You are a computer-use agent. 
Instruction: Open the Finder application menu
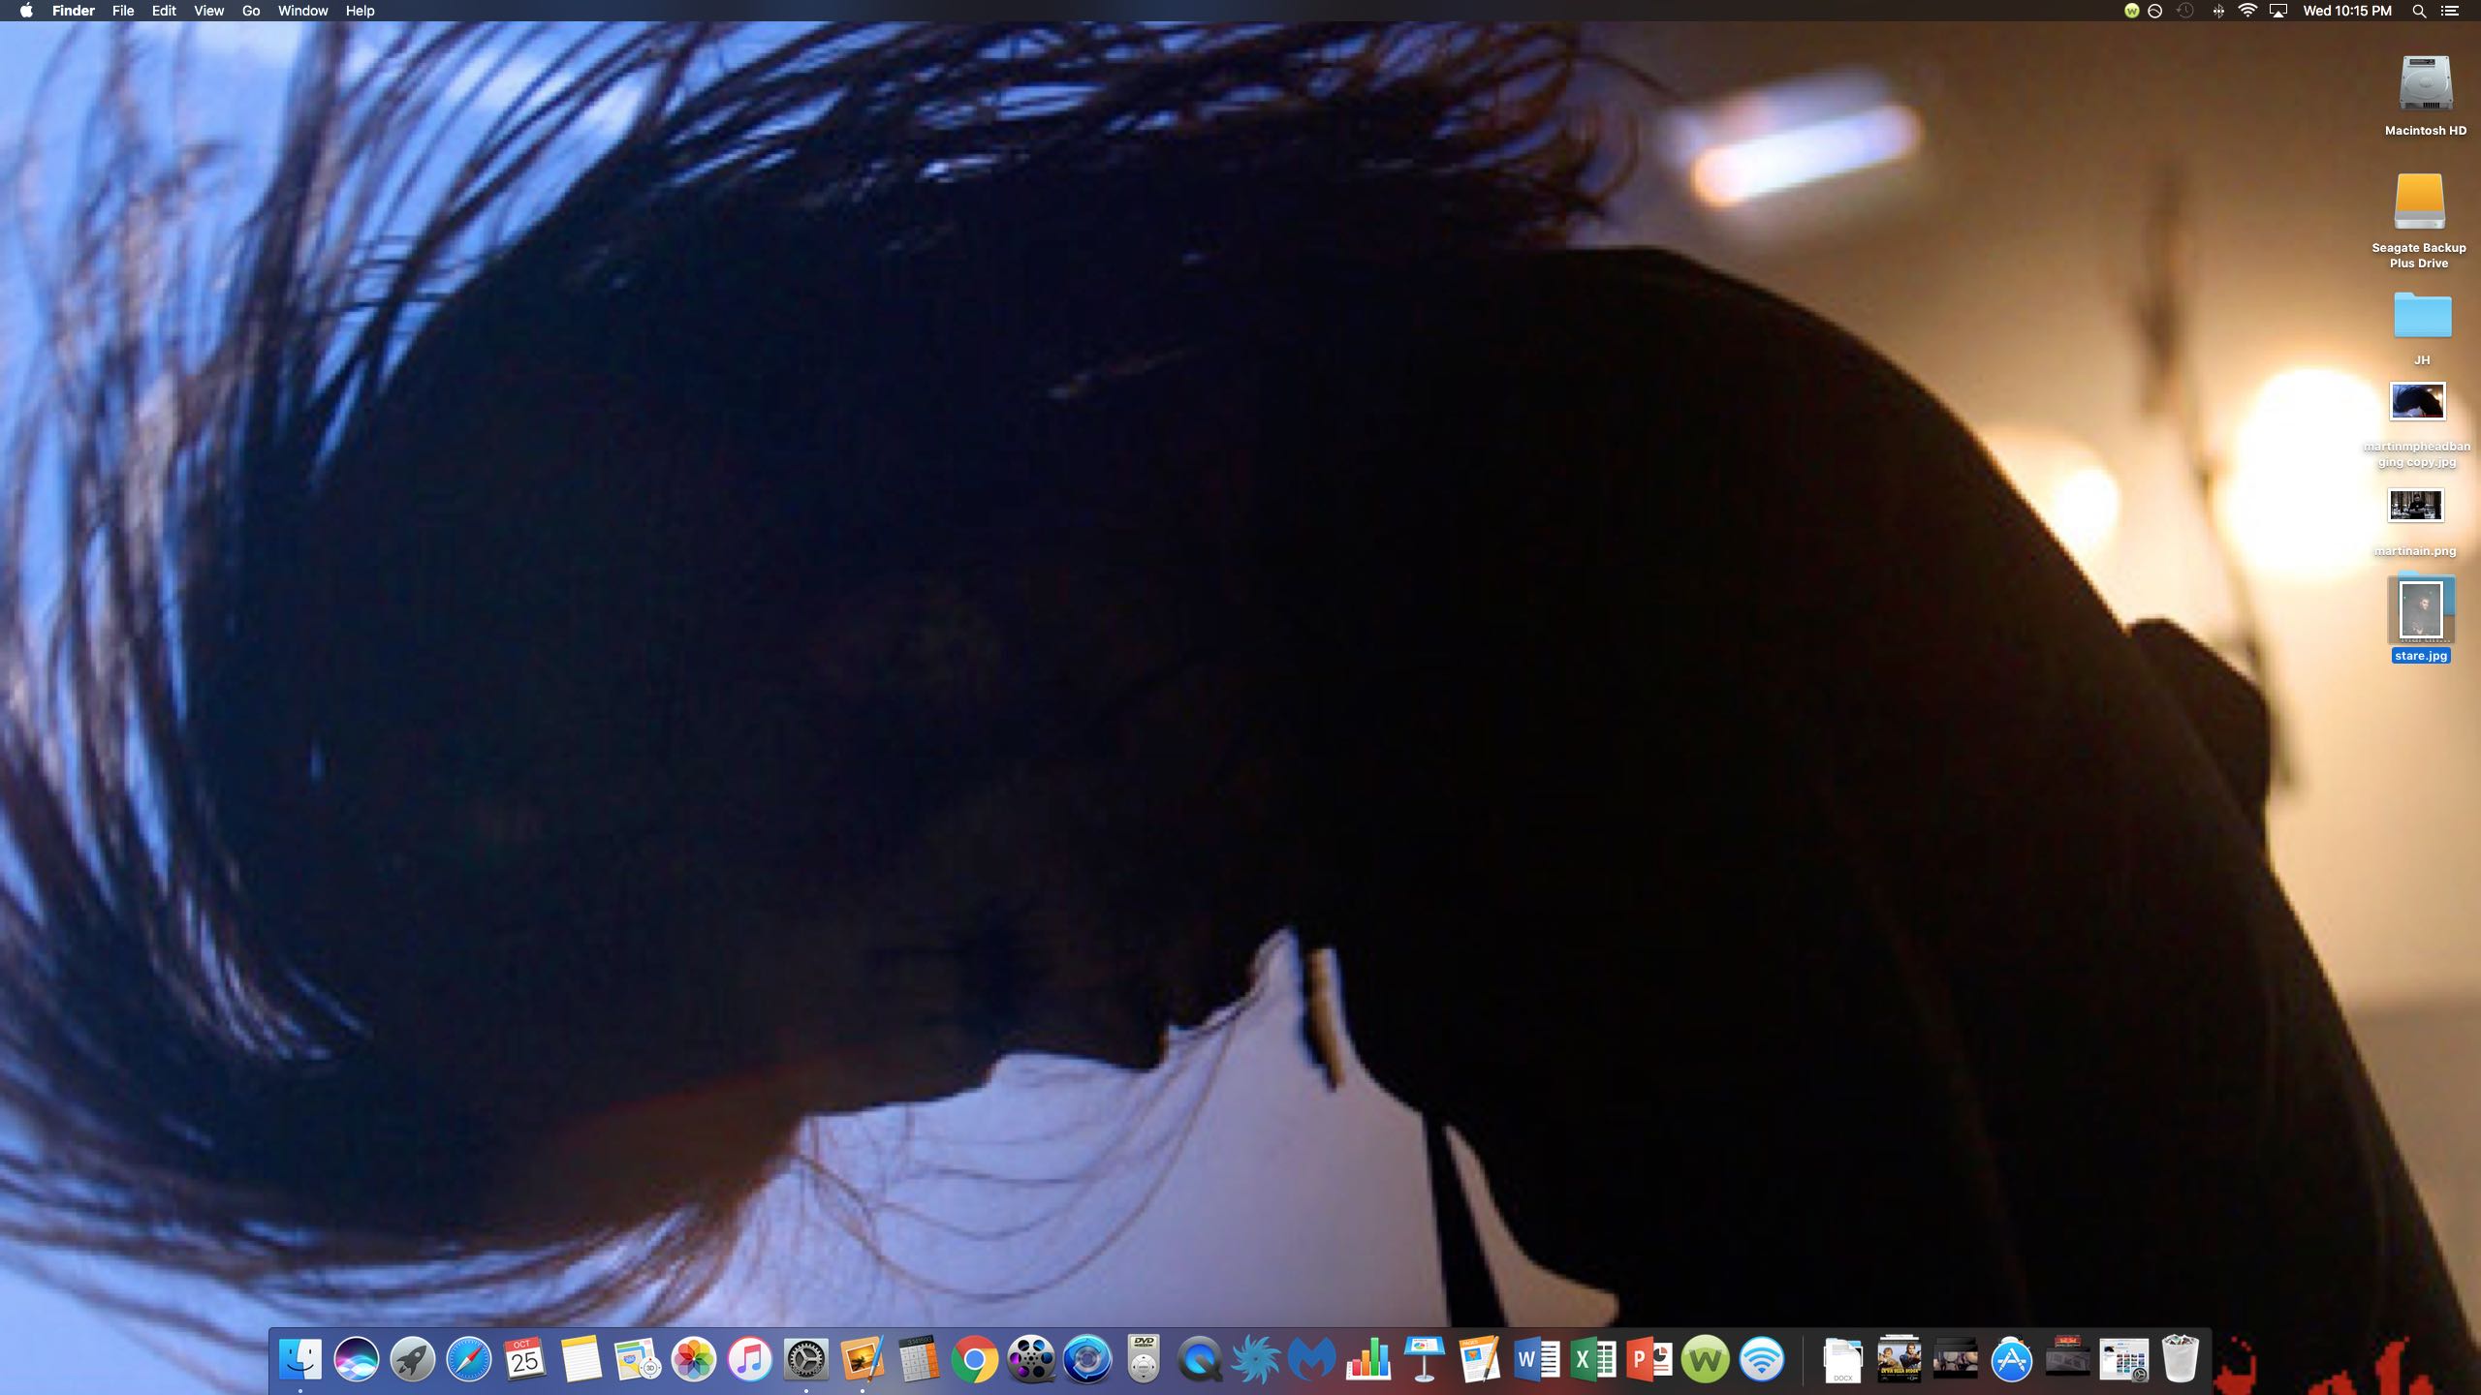(x=74, y=11)
